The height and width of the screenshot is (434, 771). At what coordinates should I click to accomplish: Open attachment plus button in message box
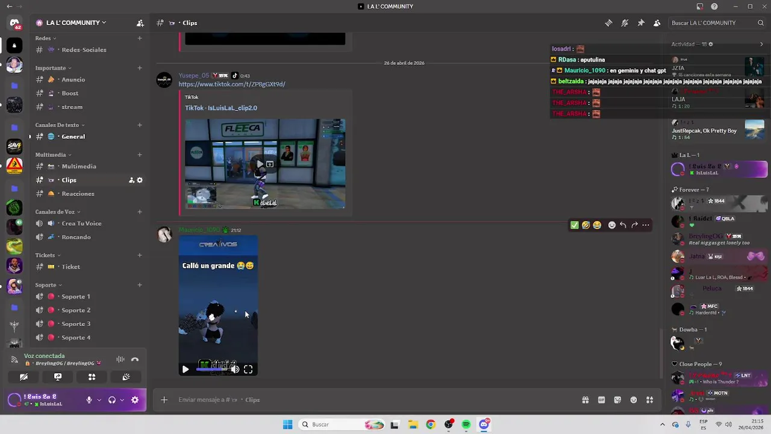coord(164,400)
